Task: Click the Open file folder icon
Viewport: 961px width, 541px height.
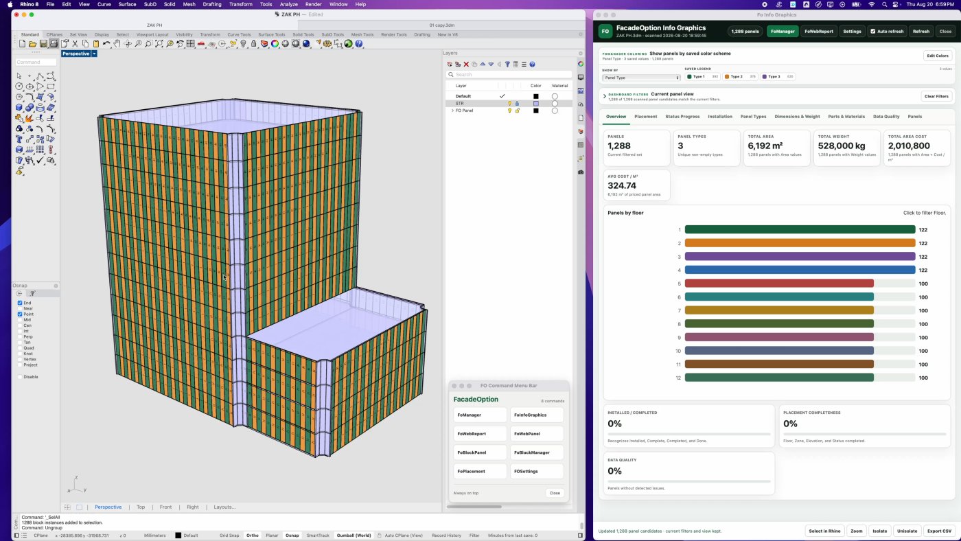Action: [x=33, y=44]
